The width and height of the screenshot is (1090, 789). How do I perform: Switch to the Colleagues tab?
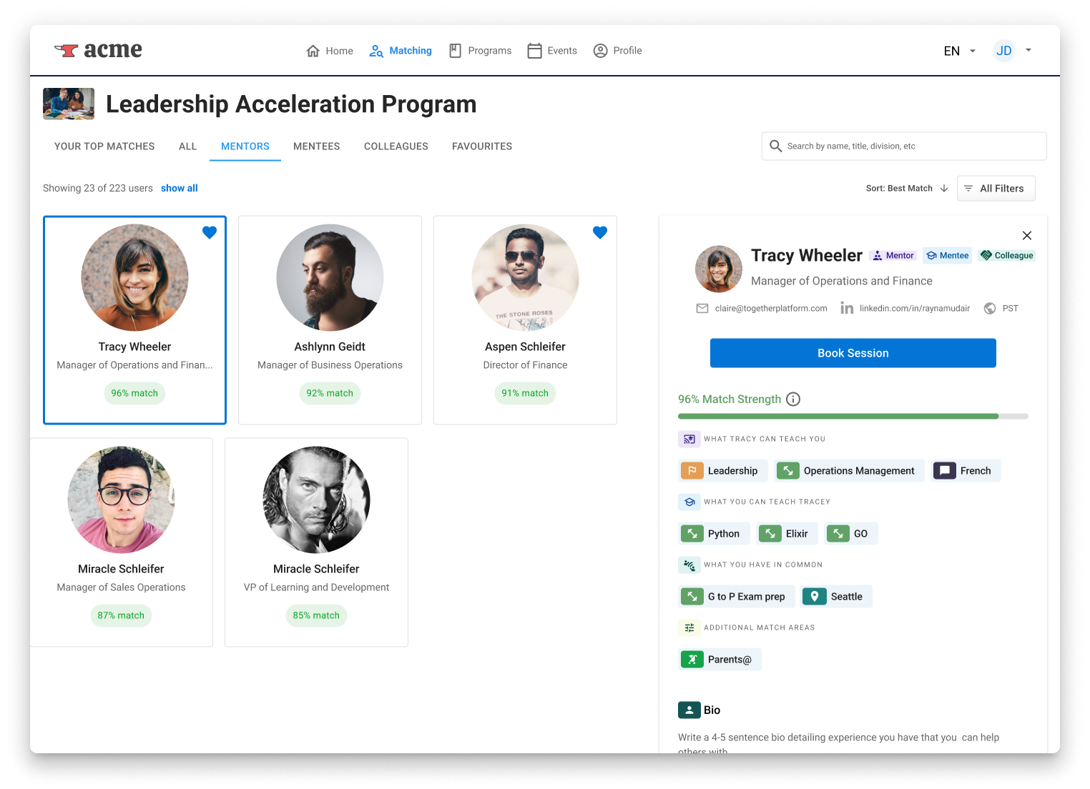396,146
